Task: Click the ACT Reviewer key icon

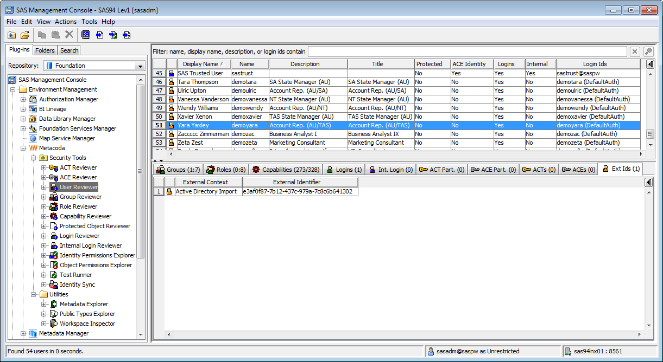Action: pos(54,167)
